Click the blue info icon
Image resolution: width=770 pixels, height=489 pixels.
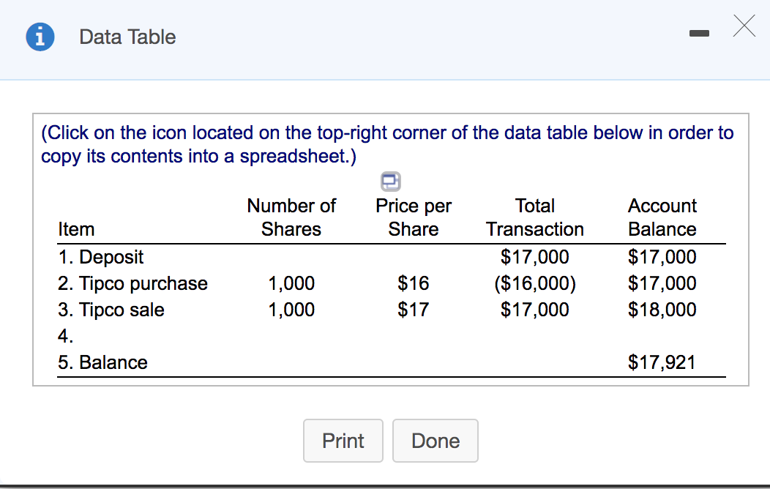click(x=37, y=37)
